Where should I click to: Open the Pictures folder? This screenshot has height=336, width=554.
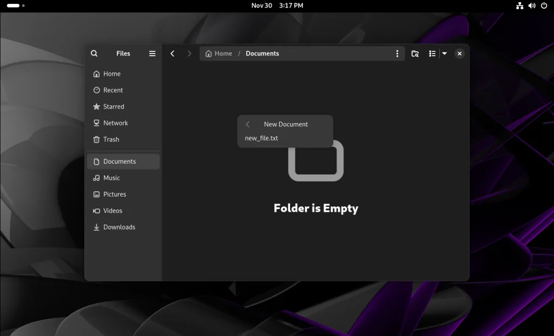click(x=114, y=194)
